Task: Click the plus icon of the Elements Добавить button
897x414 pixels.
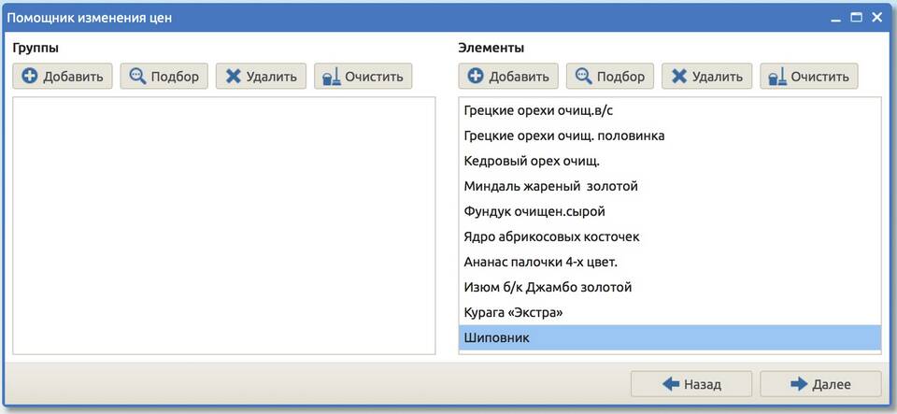Action: (476, 76)
